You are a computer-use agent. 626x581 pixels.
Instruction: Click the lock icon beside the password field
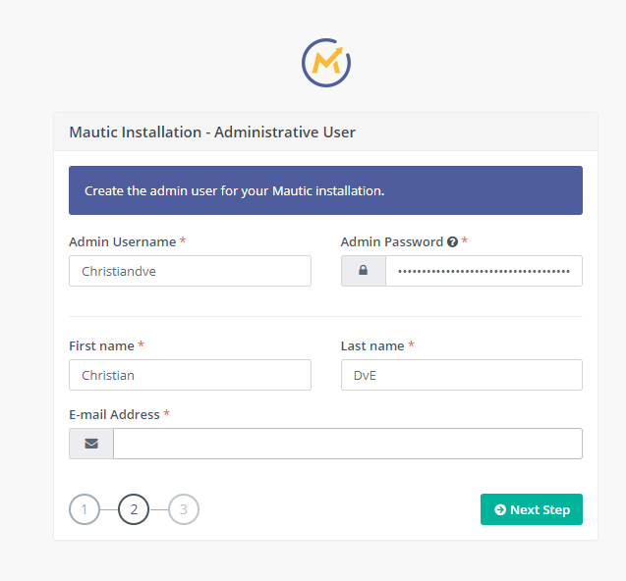tap(363, 271)
